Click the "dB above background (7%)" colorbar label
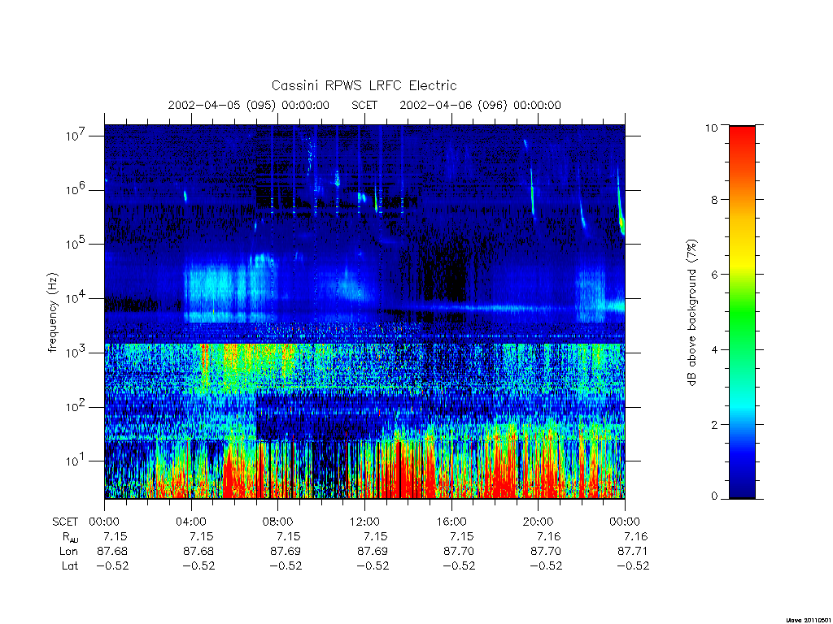 pyautogui.click(x=691, y=313)
